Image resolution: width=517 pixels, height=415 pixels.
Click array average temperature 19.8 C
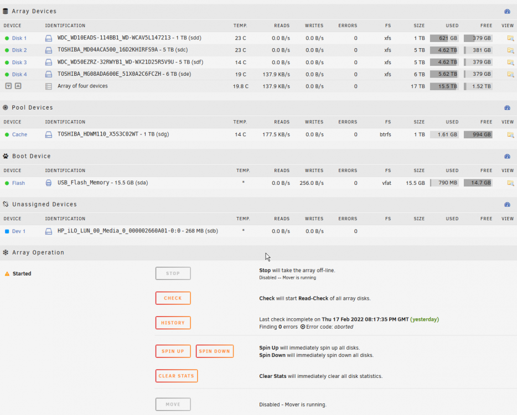[241, 86]
